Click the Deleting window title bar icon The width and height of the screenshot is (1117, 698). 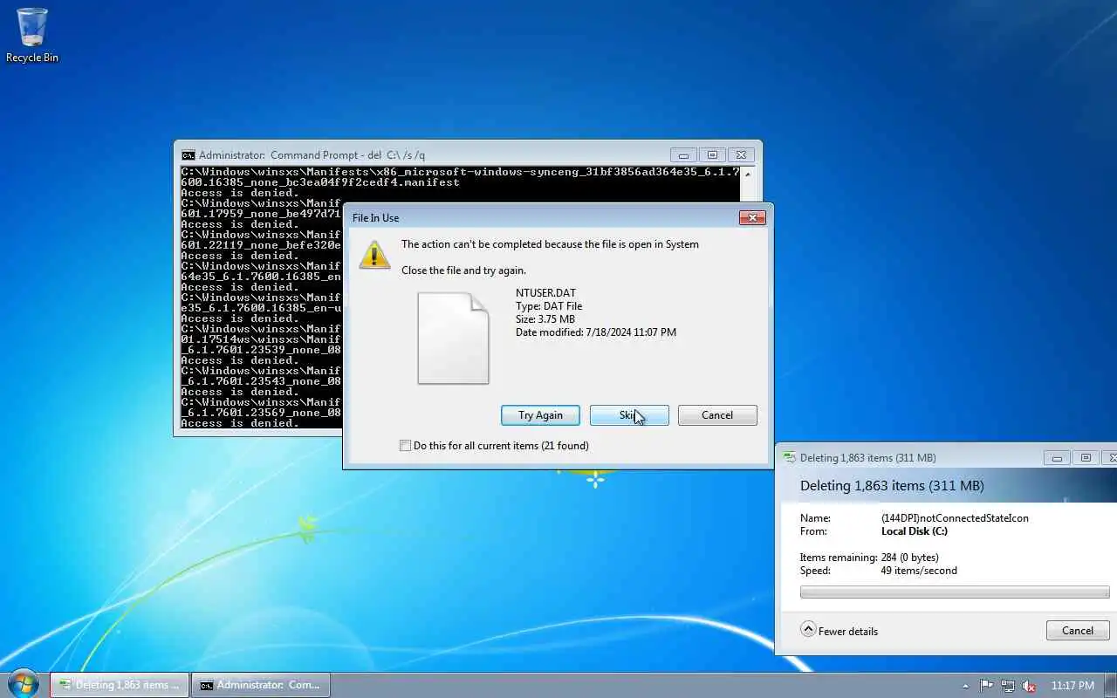click(790, 457)
